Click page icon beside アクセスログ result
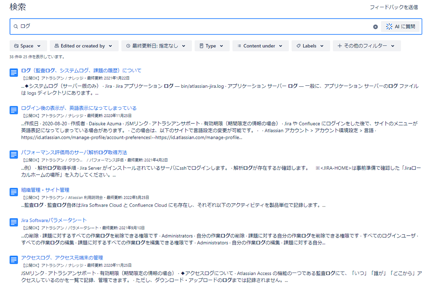 13,260
